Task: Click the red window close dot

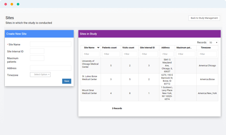Action: tap(5, 4)
